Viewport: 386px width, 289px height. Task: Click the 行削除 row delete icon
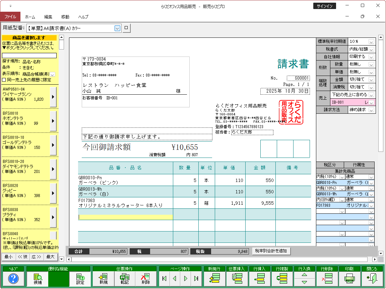point(327,278)
